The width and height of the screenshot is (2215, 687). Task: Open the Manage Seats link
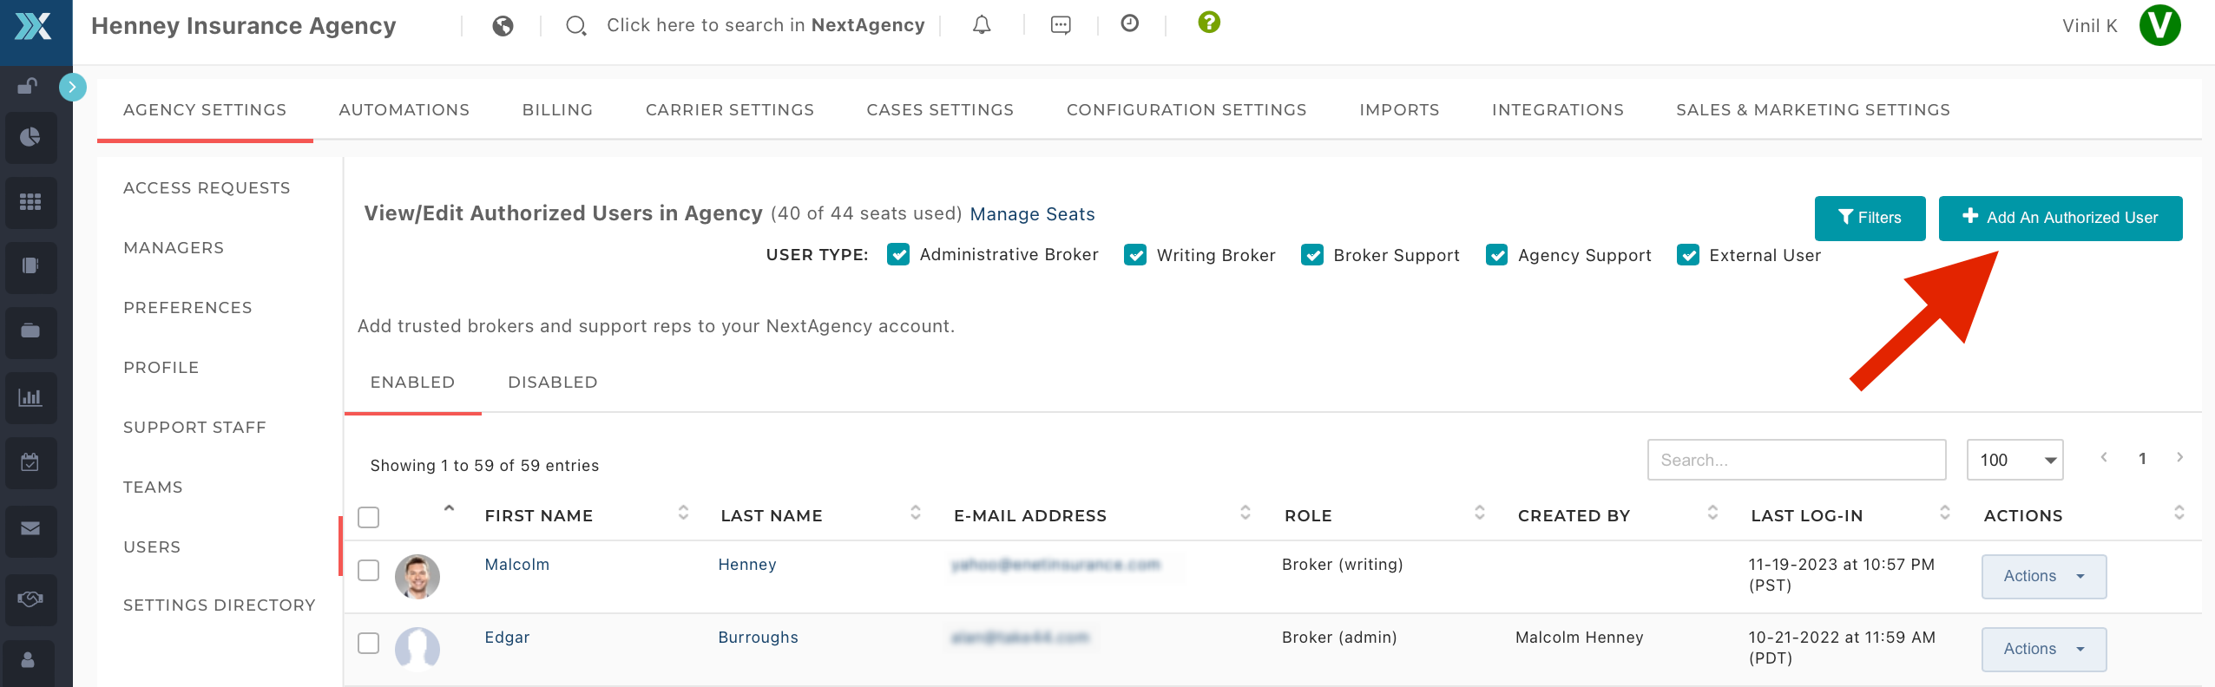[x=1032, y=214]
